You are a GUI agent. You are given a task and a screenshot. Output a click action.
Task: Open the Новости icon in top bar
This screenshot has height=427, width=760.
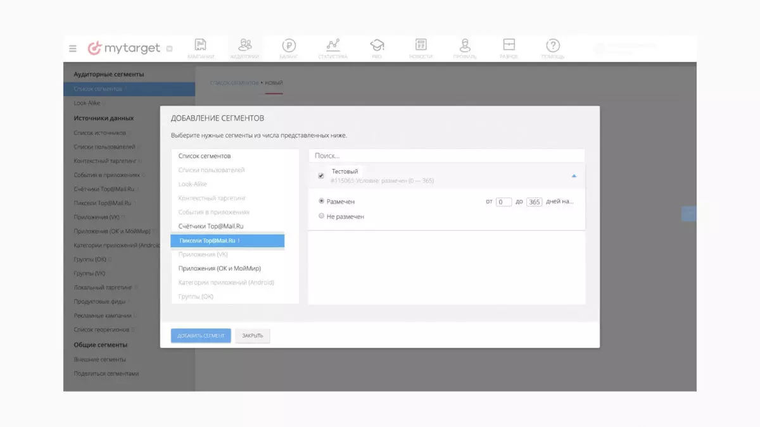pyautogui.click(x=421, y=45)
